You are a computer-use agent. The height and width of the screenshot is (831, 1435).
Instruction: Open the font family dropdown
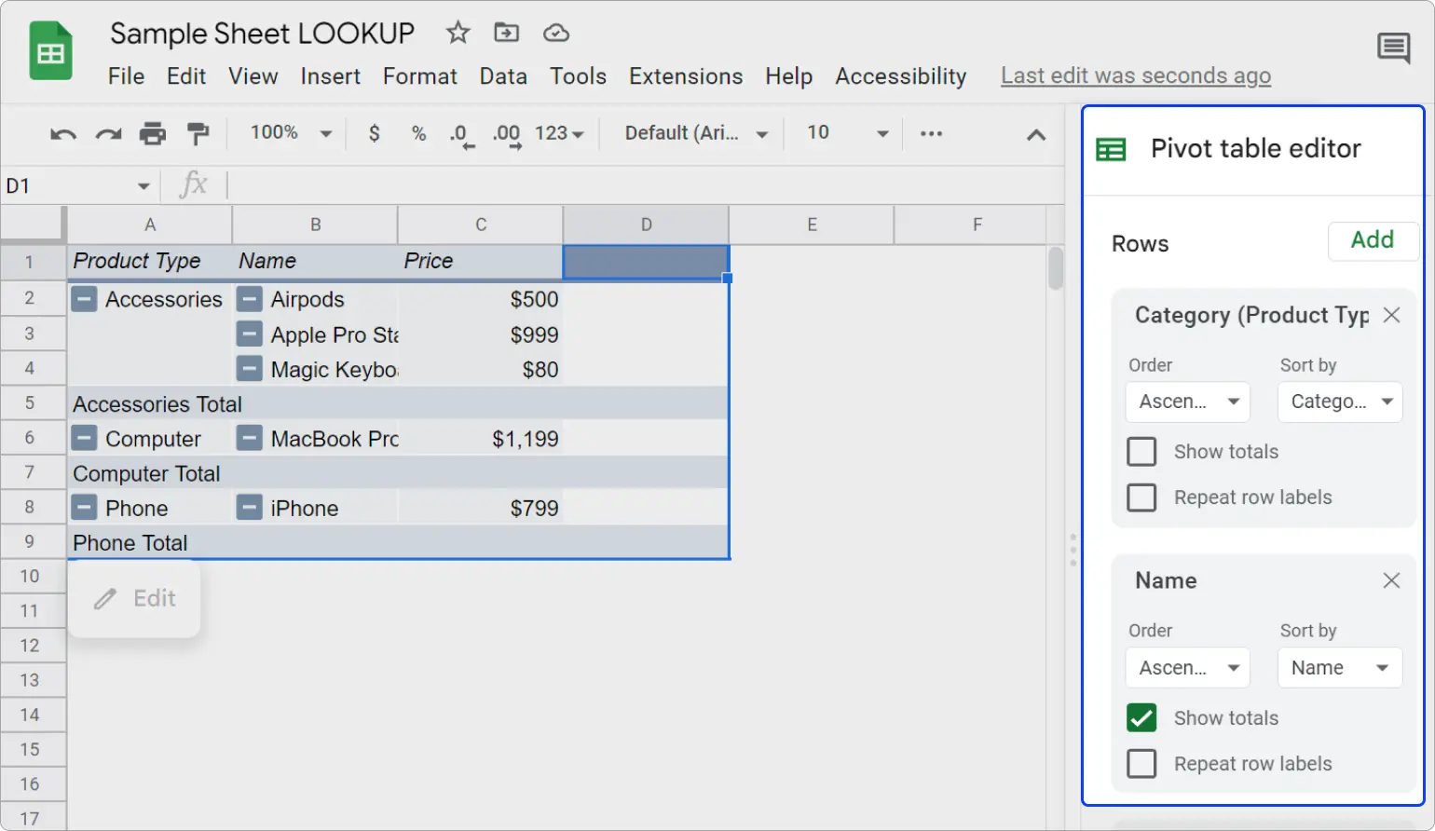pyautogui.click(x=693, y=133)
